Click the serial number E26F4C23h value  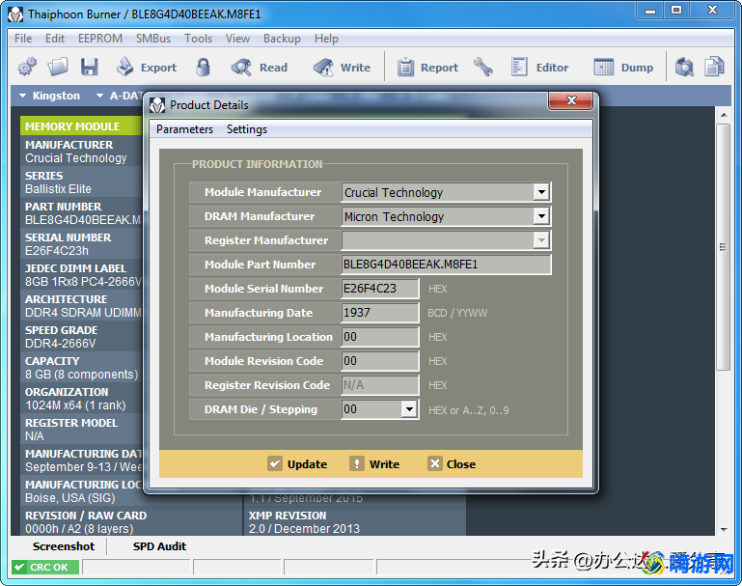(x=56, y=251)
